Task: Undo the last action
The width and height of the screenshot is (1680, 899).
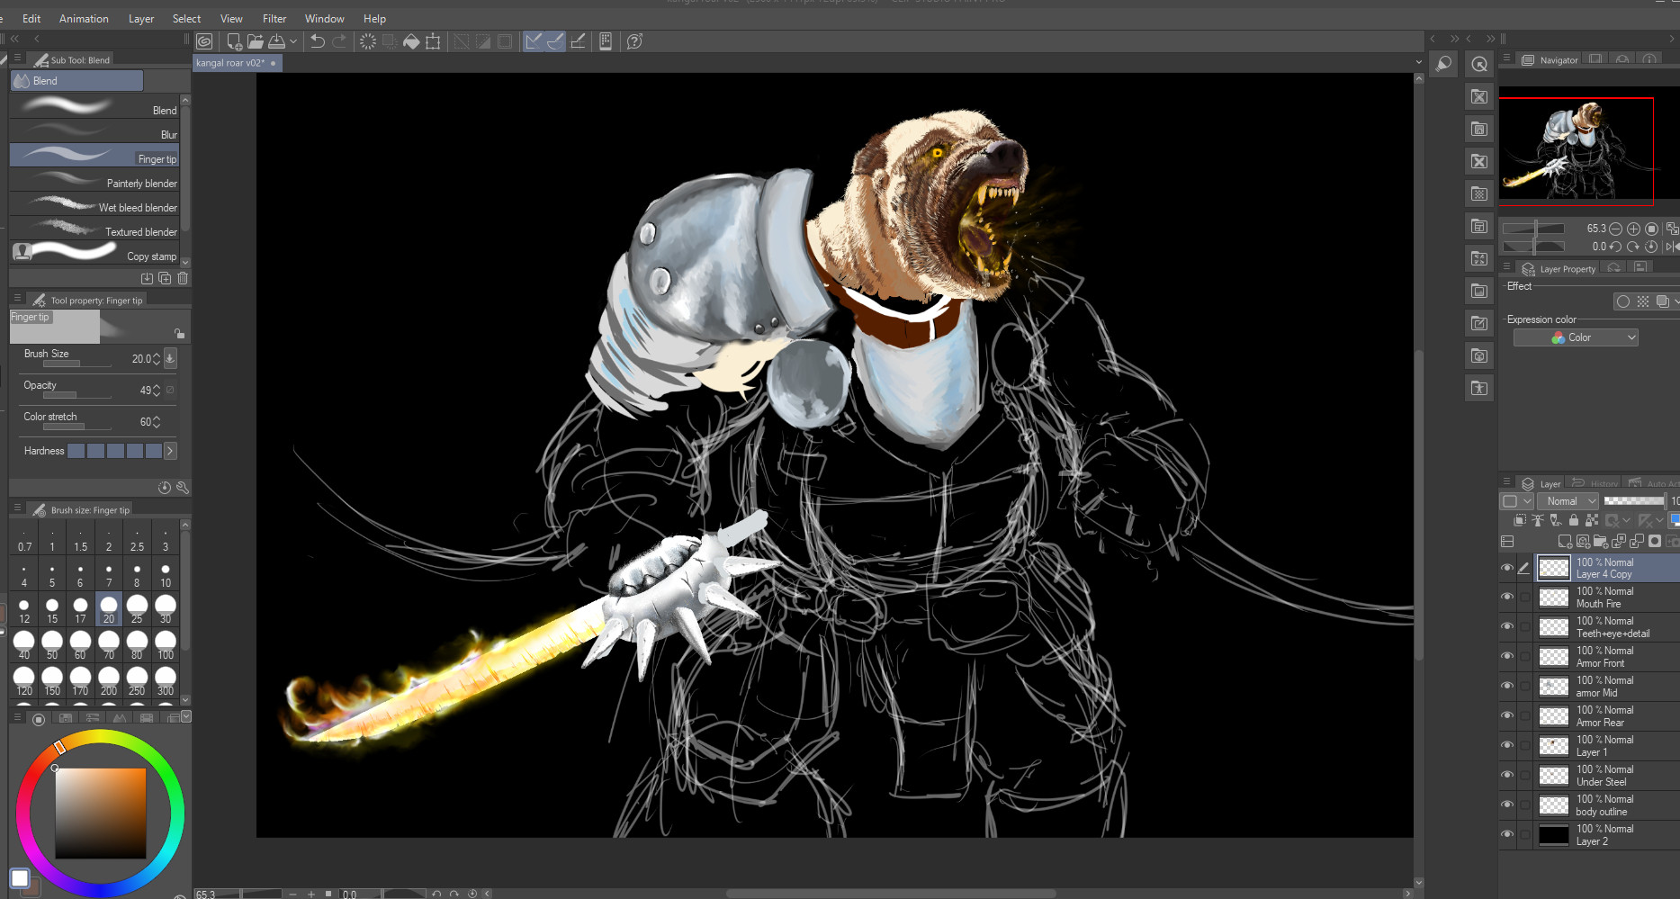Action: pyautogui.click(x=318, y=41)
